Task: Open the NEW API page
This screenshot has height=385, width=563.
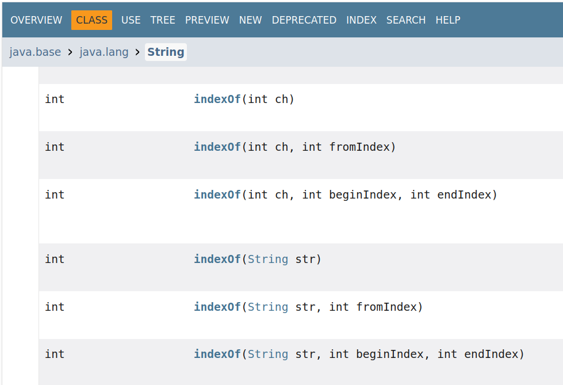Action: [x=250, y=20]
